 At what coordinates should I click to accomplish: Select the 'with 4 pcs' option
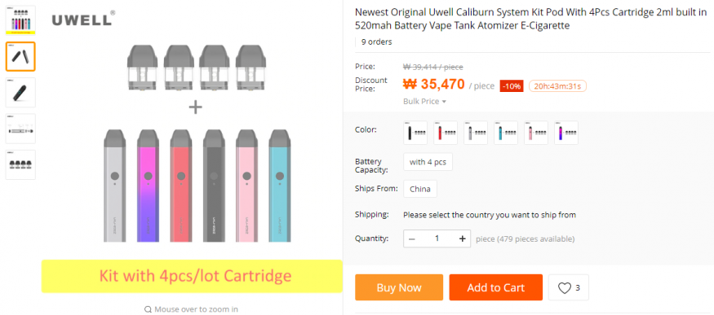click(428, 162)
